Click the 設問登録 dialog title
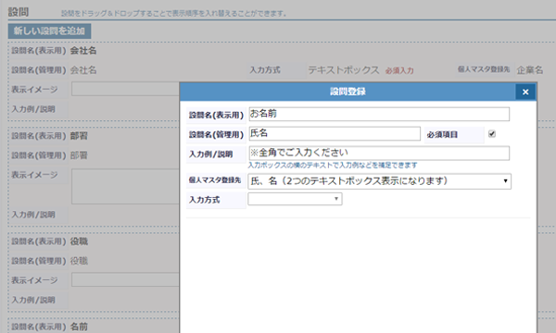 click(x=347, y=92)
